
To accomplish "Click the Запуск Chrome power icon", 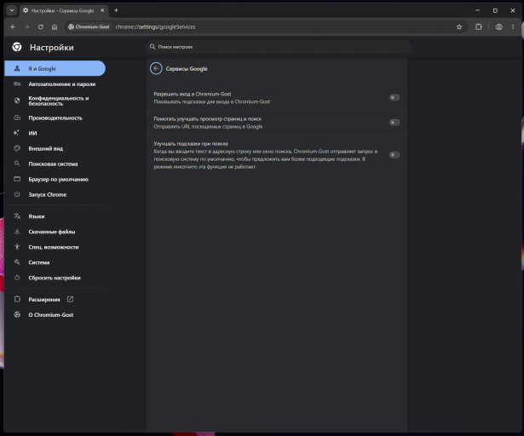I will pyautogui.click(x=17, y=194).
